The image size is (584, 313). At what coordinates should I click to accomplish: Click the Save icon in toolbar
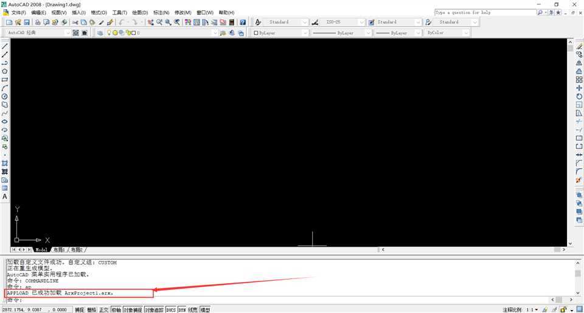coord(27,22)
